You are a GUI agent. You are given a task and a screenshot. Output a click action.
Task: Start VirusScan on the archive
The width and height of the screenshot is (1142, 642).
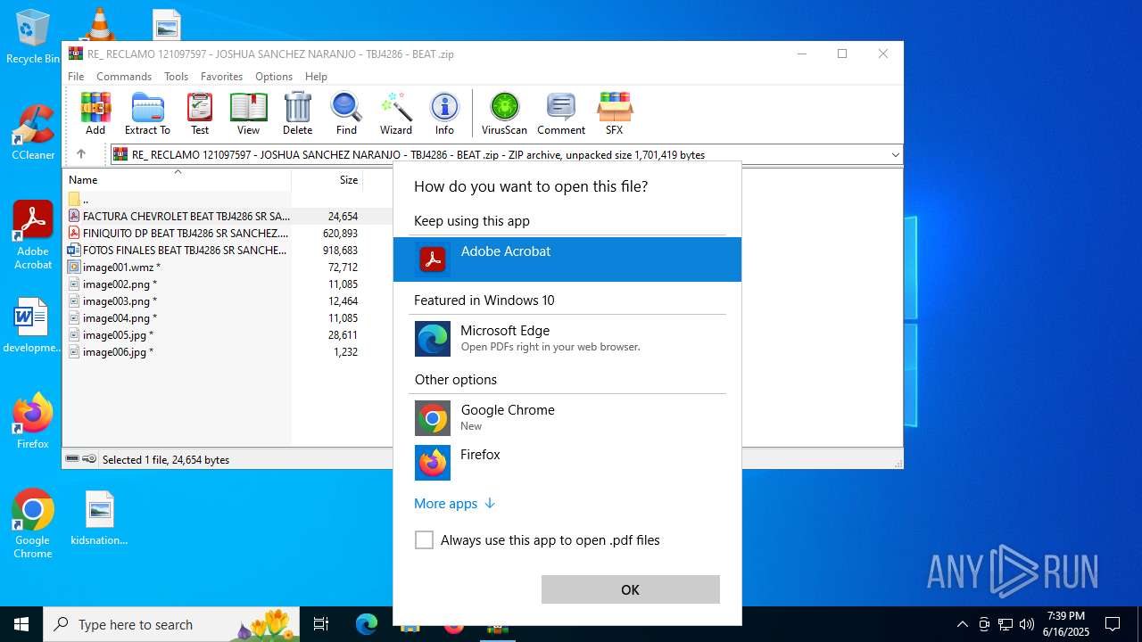pyautogui.click(x=504, y=113)
